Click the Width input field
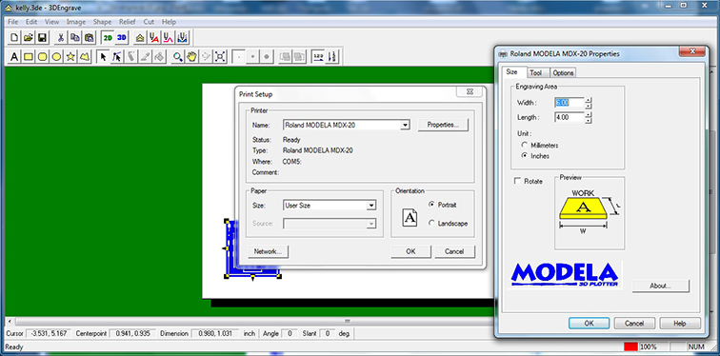720x356 pixels. pyautogui.click(x=570, y=103)
